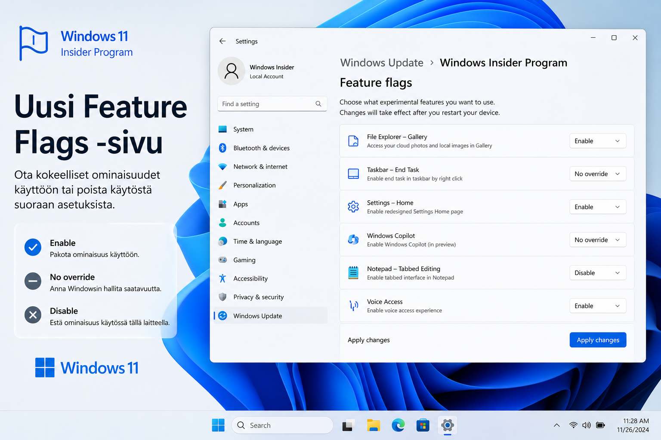This screenshot has width=661, height=440.
Task: Click the Windows Insider Program breadcrumb title
Action: 503,63
